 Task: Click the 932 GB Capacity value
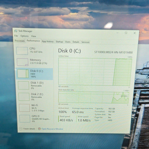click(111, 109)
